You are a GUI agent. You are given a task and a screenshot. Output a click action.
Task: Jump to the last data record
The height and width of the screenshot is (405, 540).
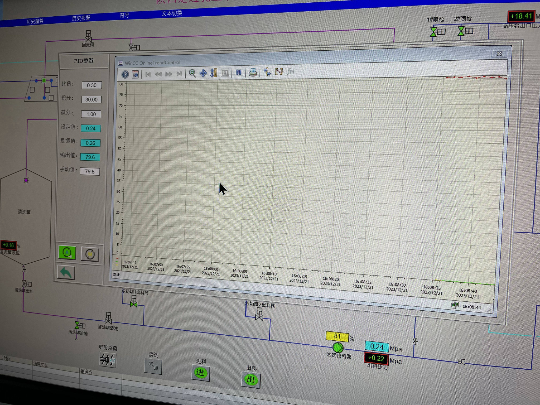pyautogui.click(x=179, y=74)
